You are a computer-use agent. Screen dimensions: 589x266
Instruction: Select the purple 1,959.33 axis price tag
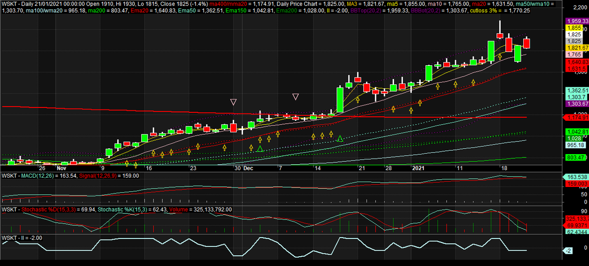point(577,22)
